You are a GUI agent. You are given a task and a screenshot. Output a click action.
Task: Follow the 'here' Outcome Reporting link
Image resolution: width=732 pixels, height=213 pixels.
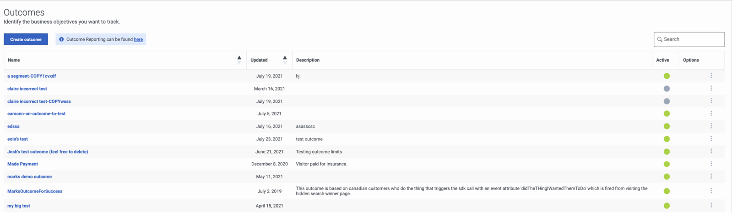(x=138, y=39)
